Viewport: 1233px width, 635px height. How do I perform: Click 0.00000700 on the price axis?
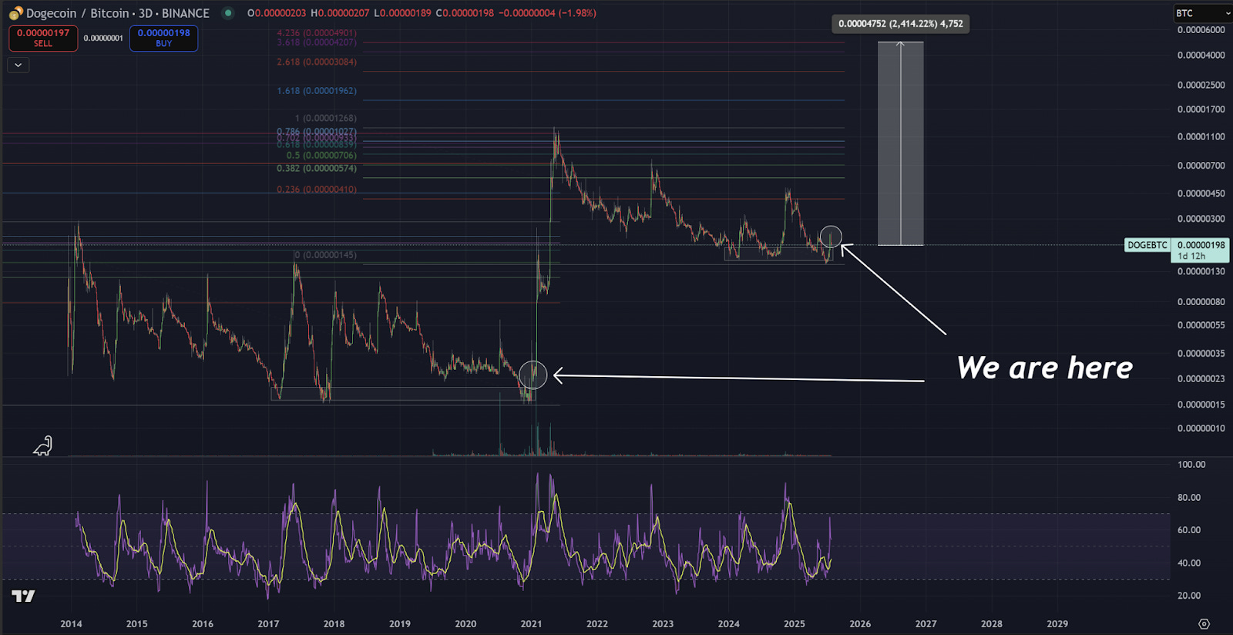coord(1201,166)
